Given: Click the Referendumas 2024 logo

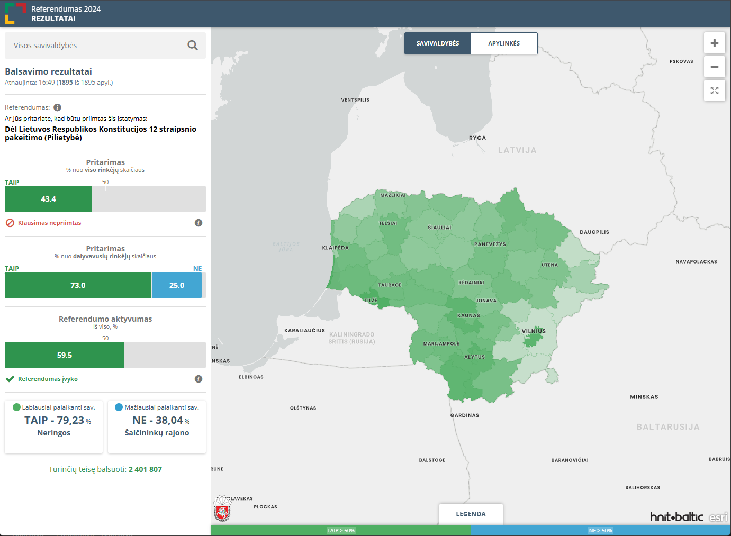Looking at the screenshot, I should point(15,13).
